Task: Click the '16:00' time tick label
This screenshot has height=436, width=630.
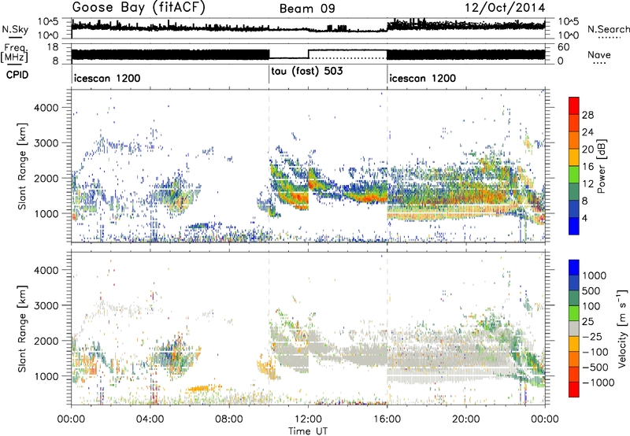Action: click(x=387, y=419)
